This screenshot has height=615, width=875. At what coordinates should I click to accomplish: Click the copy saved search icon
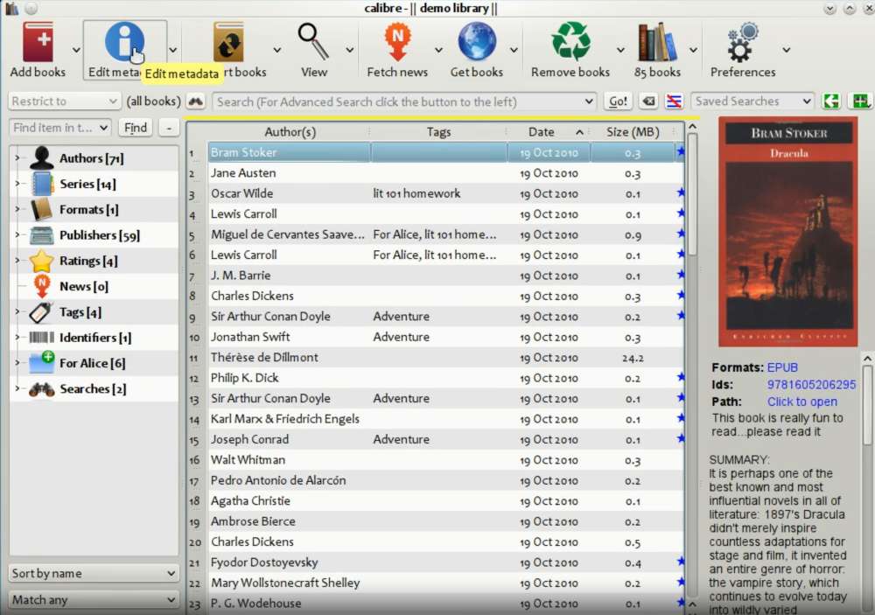point(831,101)
